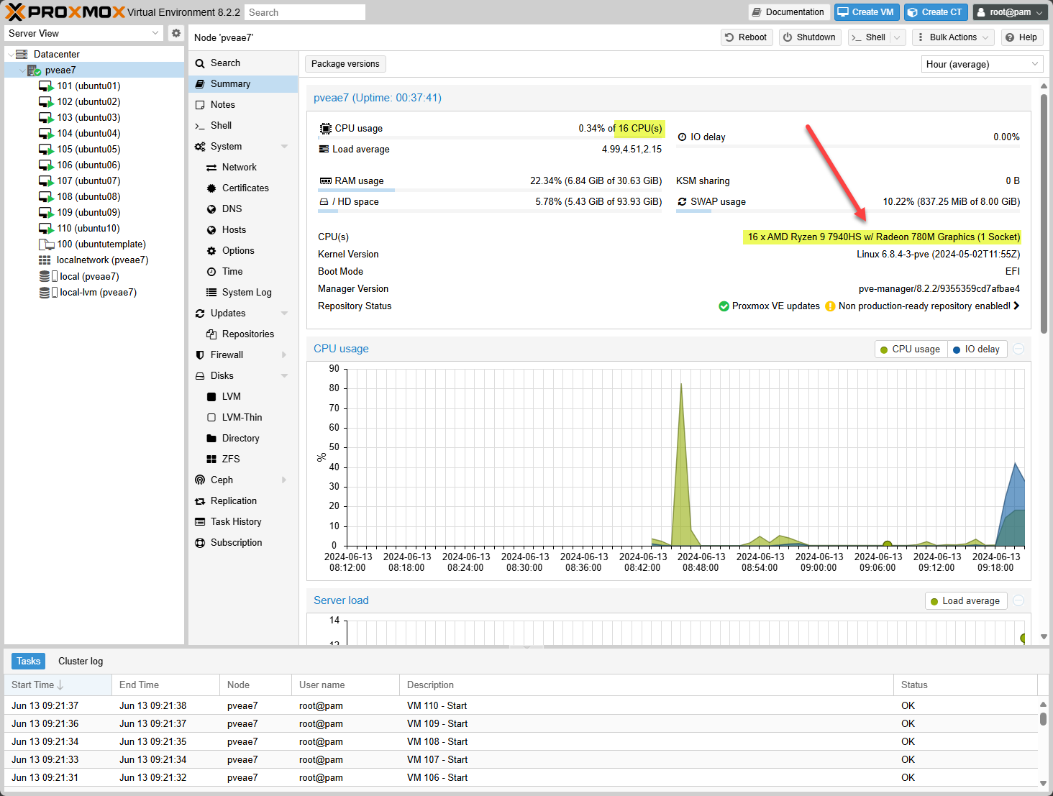Open the Summary menu item
This screenshot has height=796, width=1053.
[x=243, y=84]
